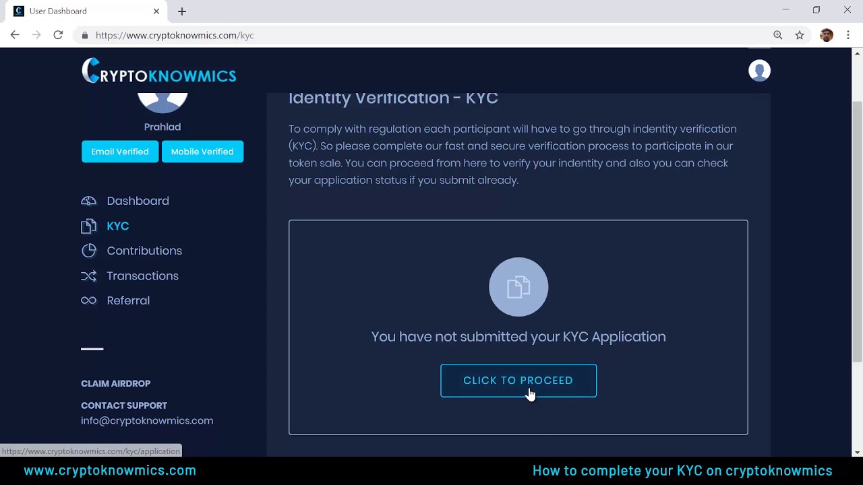
Task: Click the Identity Verification - KYC heading
Action: pos(393,98)
